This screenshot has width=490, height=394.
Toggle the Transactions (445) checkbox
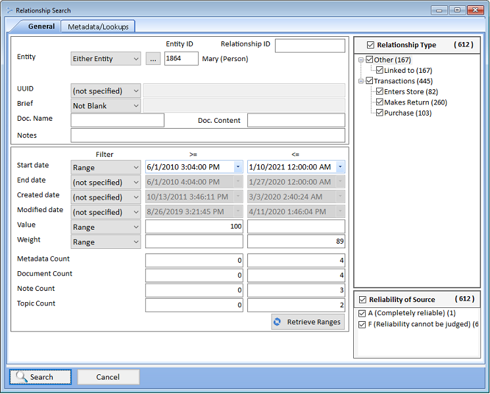pyautogui.click(x=370, y=81)
